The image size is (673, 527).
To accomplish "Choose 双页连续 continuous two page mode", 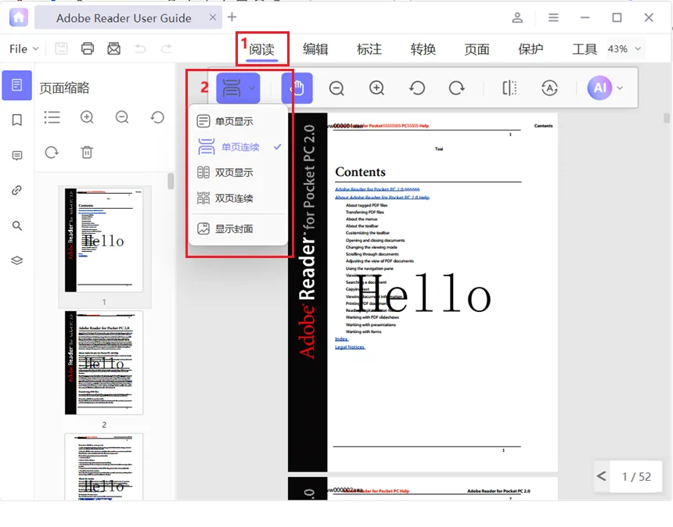I will [x=238, y=198].
